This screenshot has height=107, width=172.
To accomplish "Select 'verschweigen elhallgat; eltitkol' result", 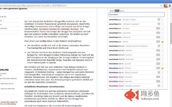I will click(x=137, y=20).
